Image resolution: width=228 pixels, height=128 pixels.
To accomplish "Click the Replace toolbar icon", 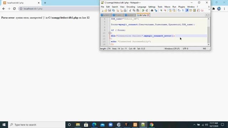I will (156, 10).
